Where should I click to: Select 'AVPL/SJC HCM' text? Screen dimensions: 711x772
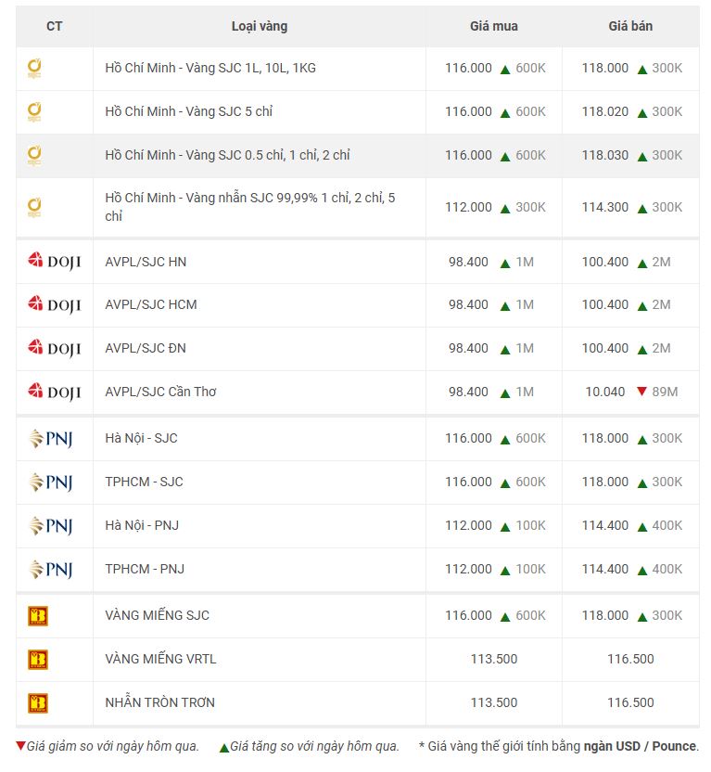151,304
